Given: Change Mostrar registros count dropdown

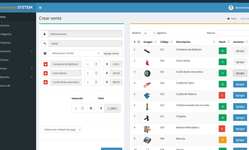Looking at the screenshot, I should pos(149,33).
